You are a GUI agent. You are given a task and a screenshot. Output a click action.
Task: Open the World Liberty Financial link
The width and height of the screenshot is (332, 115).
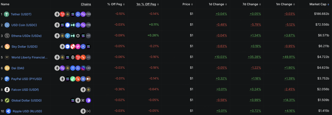pyautogui.click(x=29, y=57)
